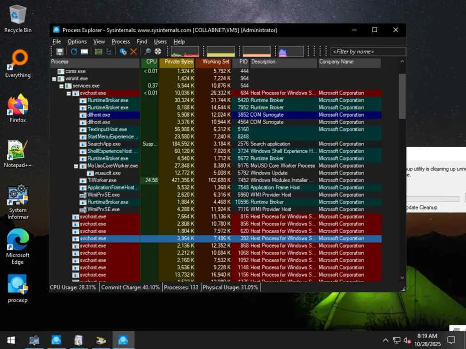Select RuntimeBroker.exe with PID 10596
466x349 pixels.
point(215,202)
